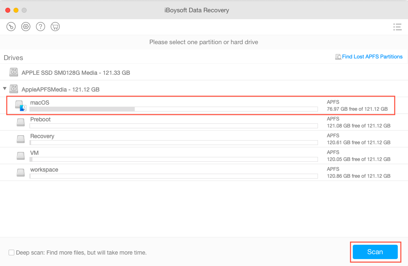Screen dimensions: 408x266
Task: Enable the Deep scan checkbox
Action: coord(11,253)
